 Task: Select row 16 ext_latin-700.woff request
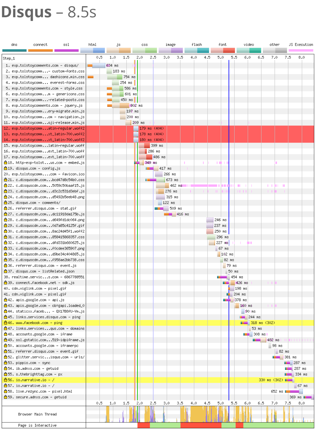click(158, 151)
